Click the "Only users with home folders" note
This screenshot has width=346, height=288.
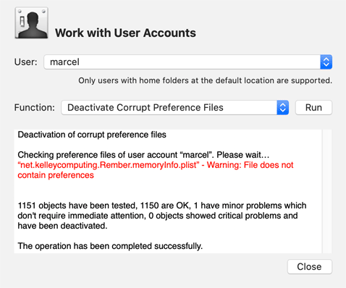click(x=206, y=80)
